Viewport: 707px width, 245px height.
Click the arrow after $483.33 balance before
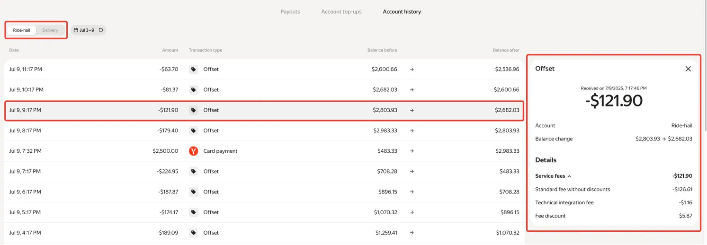412,151
